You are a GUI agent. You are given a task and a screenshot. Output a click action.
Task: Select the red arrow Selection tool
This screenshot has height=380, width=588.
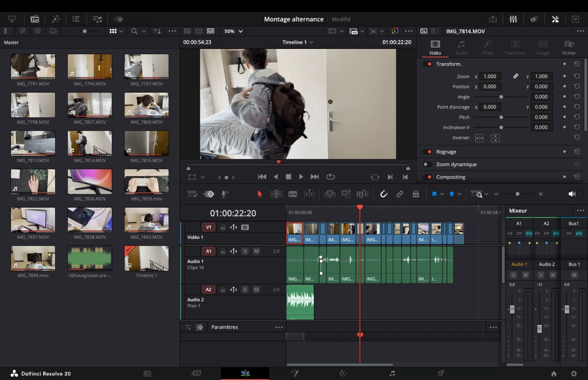point(260,194)
